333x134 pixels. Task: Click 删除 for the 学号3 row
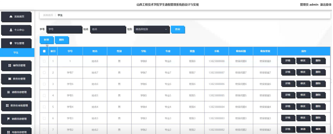[x=318, y=118]
